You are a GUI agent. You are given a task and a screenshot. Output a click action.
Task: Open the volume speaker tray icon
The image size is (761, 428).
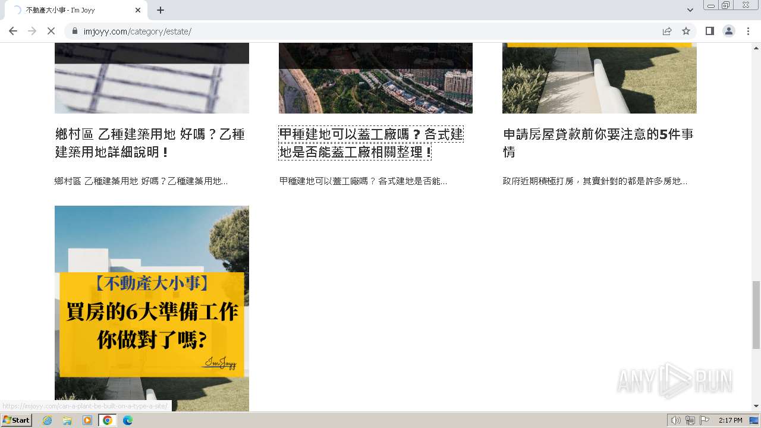click(675, 420)
